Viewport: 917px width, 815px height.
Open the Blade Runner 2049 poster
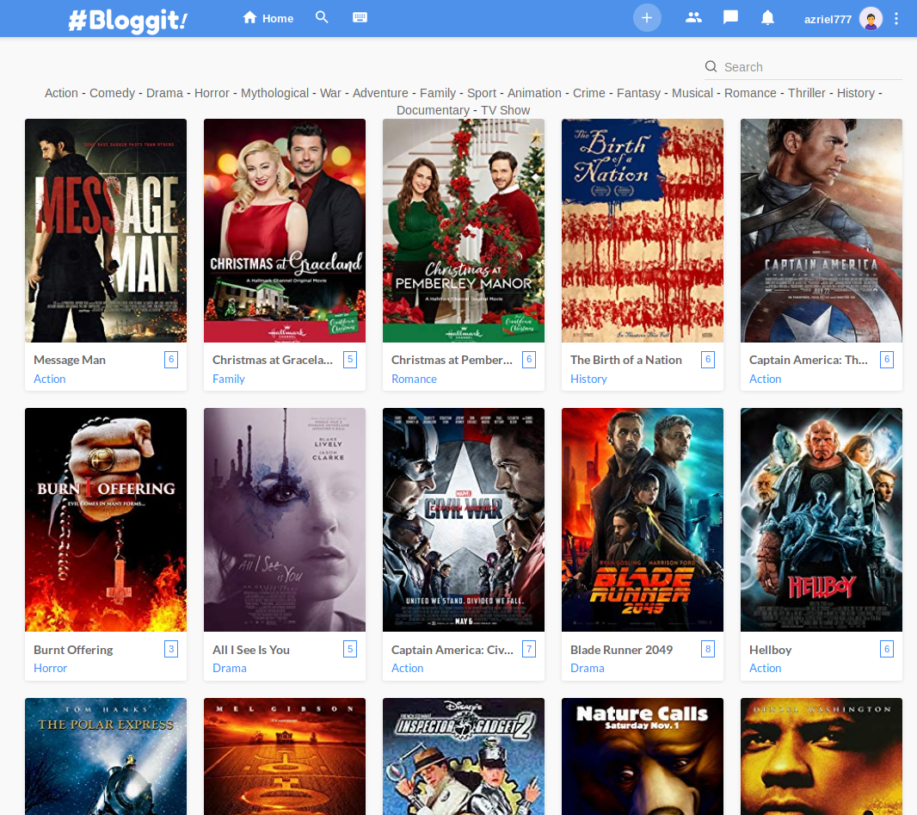[643, 520]
